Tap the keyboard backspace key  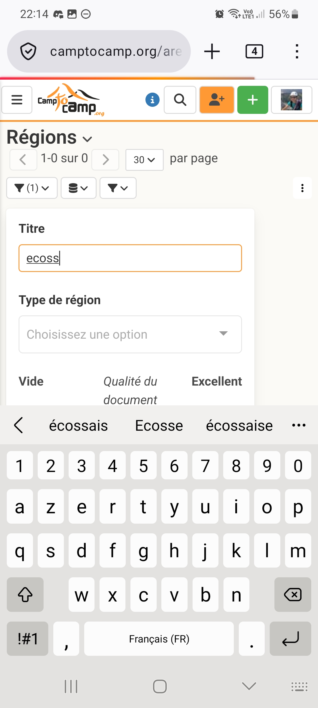pyautogui.click(x=293, y=594)
